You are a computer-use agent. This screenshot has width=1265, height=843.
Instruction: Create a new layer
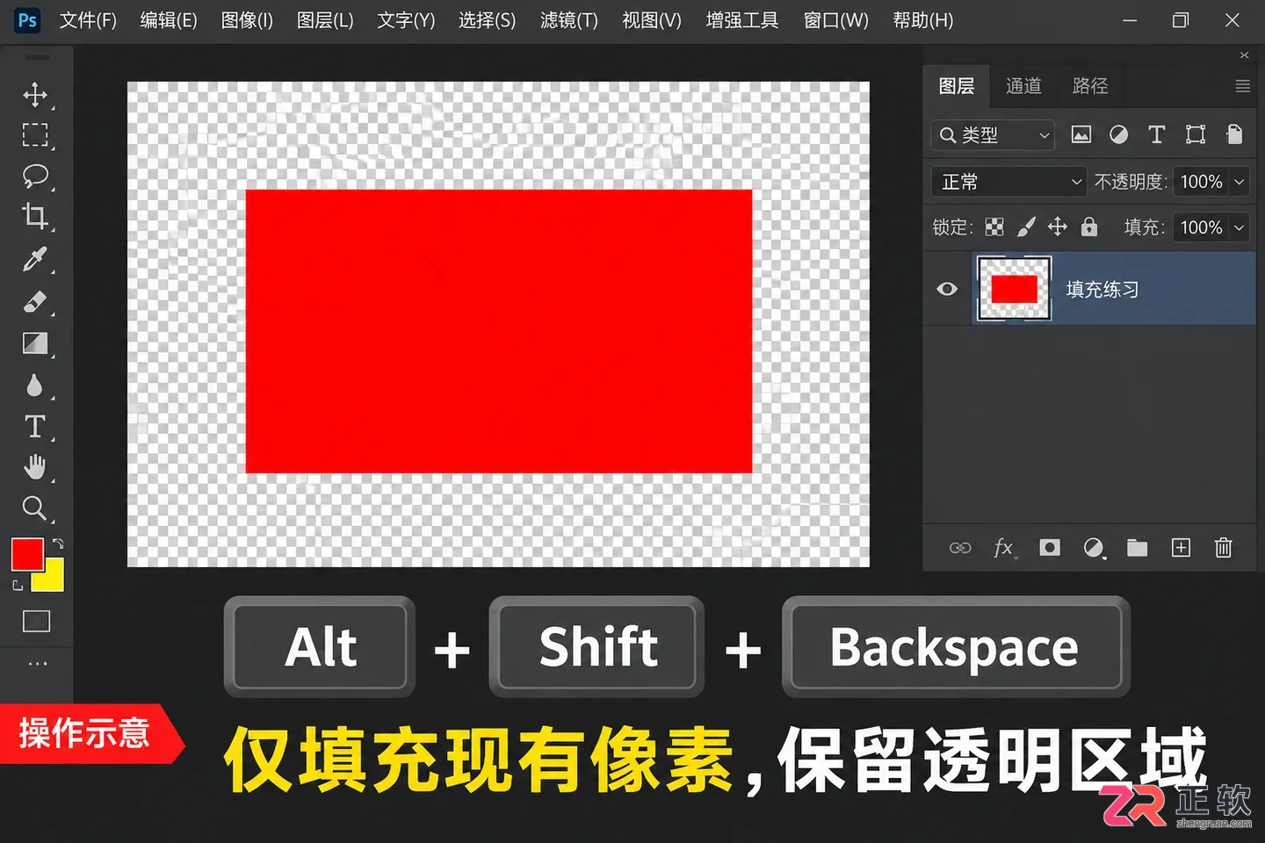click(1182, 548)
